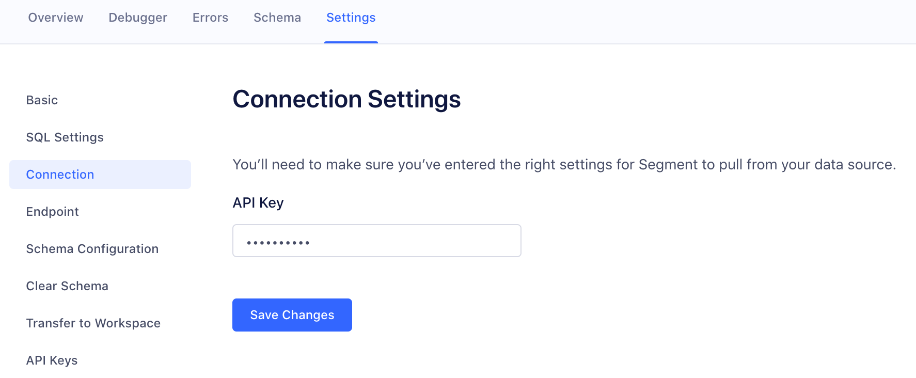
Task: Open the Debugger tab
Action: pos(137,17)
